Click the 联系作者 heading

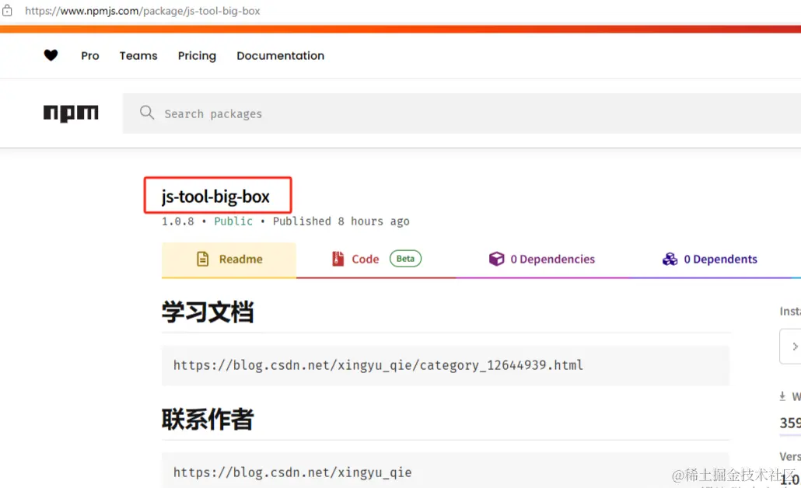coord(208,419)
